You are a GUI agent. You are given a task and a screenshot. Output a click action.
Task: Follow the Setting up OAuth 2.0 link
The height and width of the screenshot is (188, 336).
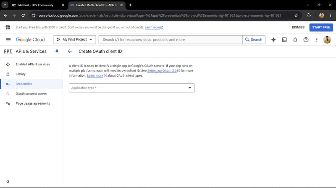pyautogui.click(x=163, y=71)
